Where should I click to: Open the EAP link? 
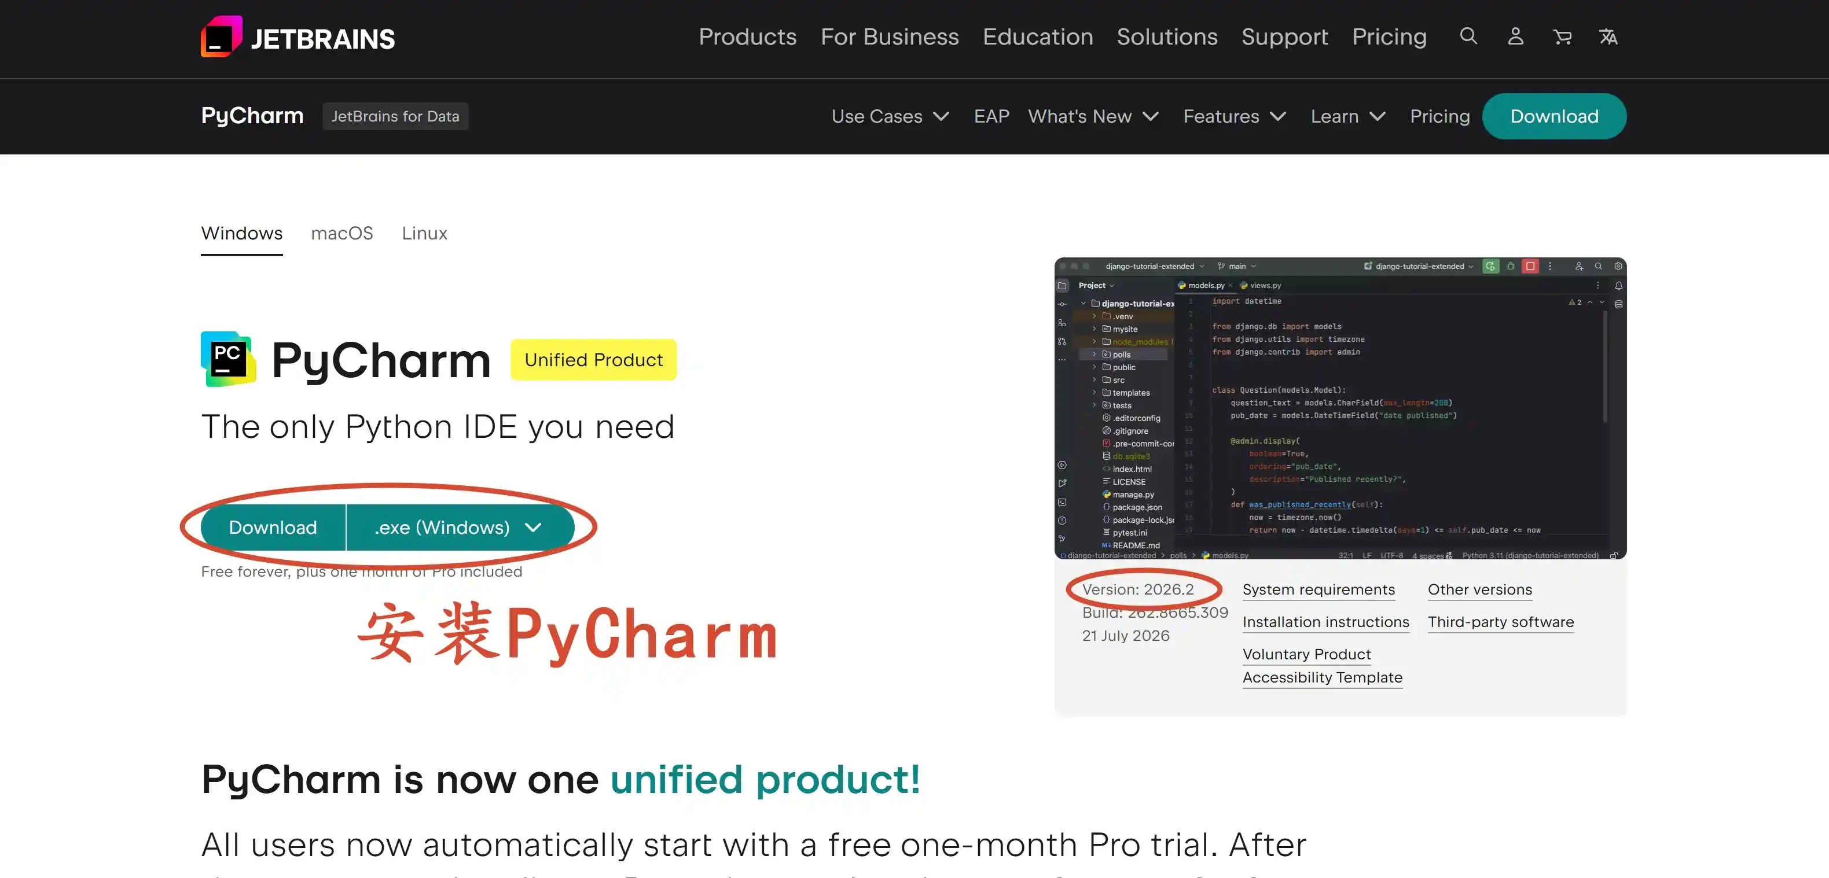tap(991, 116)
